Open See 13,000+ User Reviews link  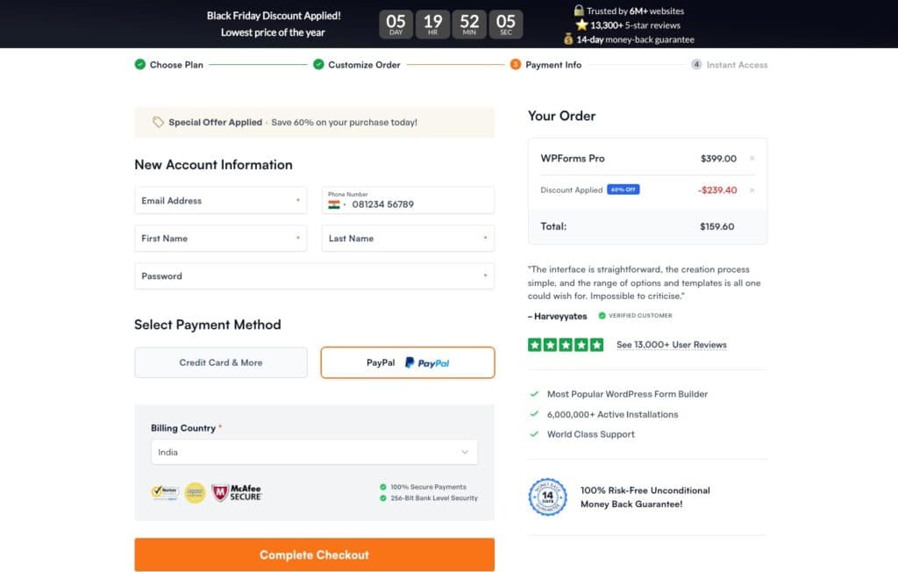click(672, 345)
